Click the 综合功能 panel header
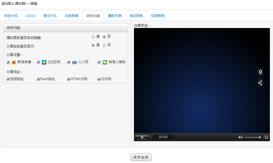273x163 pixels. click(x=66, y=28)
